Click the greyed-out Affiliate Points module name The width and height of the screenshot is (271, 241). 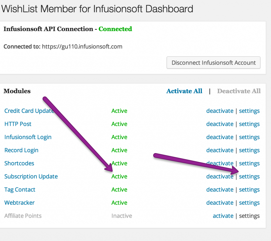23,216
